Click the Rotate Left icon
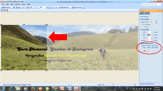 53,7
